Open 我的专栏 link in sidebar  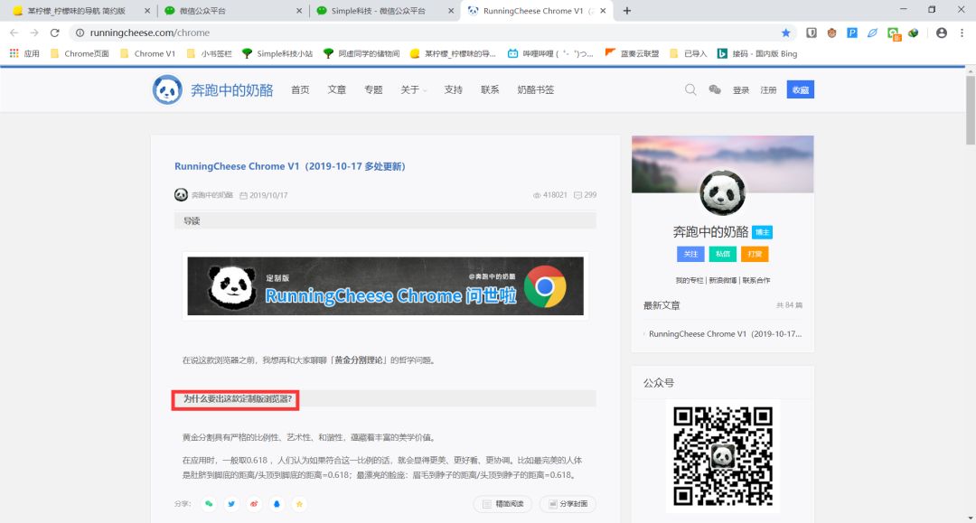click(690, 280)
